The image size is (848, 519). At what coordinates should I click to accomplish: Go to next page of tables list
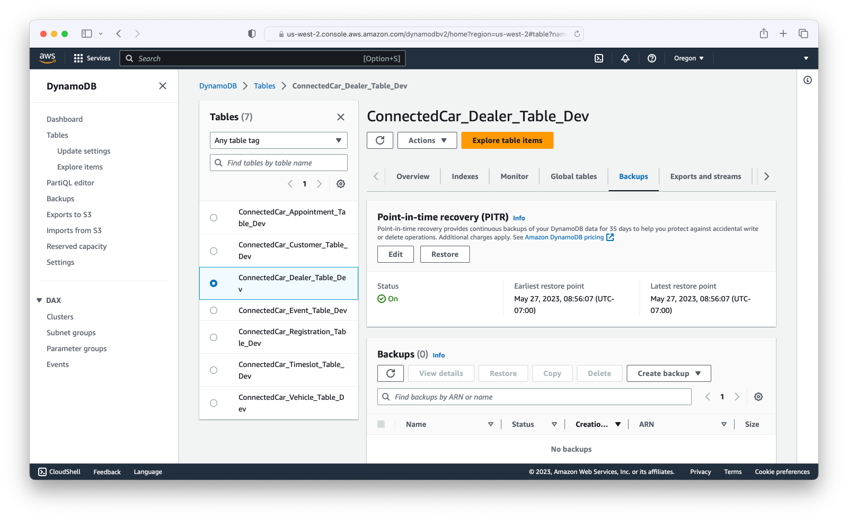tap(319, 184)
